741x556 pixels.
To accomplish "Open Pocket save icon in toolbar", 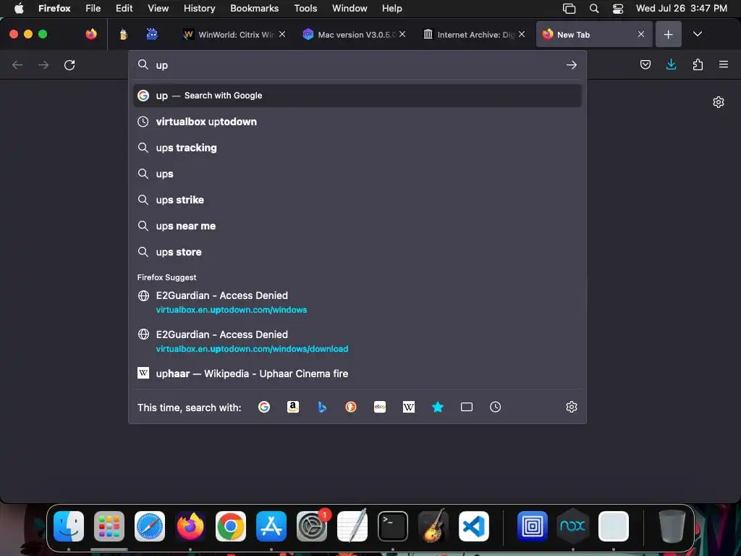I will 645,64.
